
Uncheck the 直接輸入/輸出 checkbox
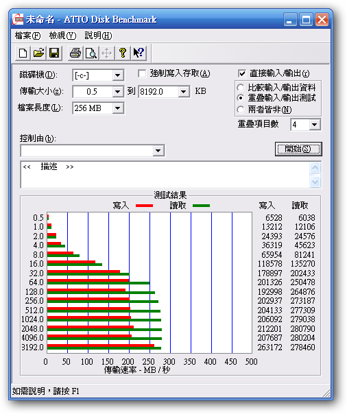pos(242,73)
